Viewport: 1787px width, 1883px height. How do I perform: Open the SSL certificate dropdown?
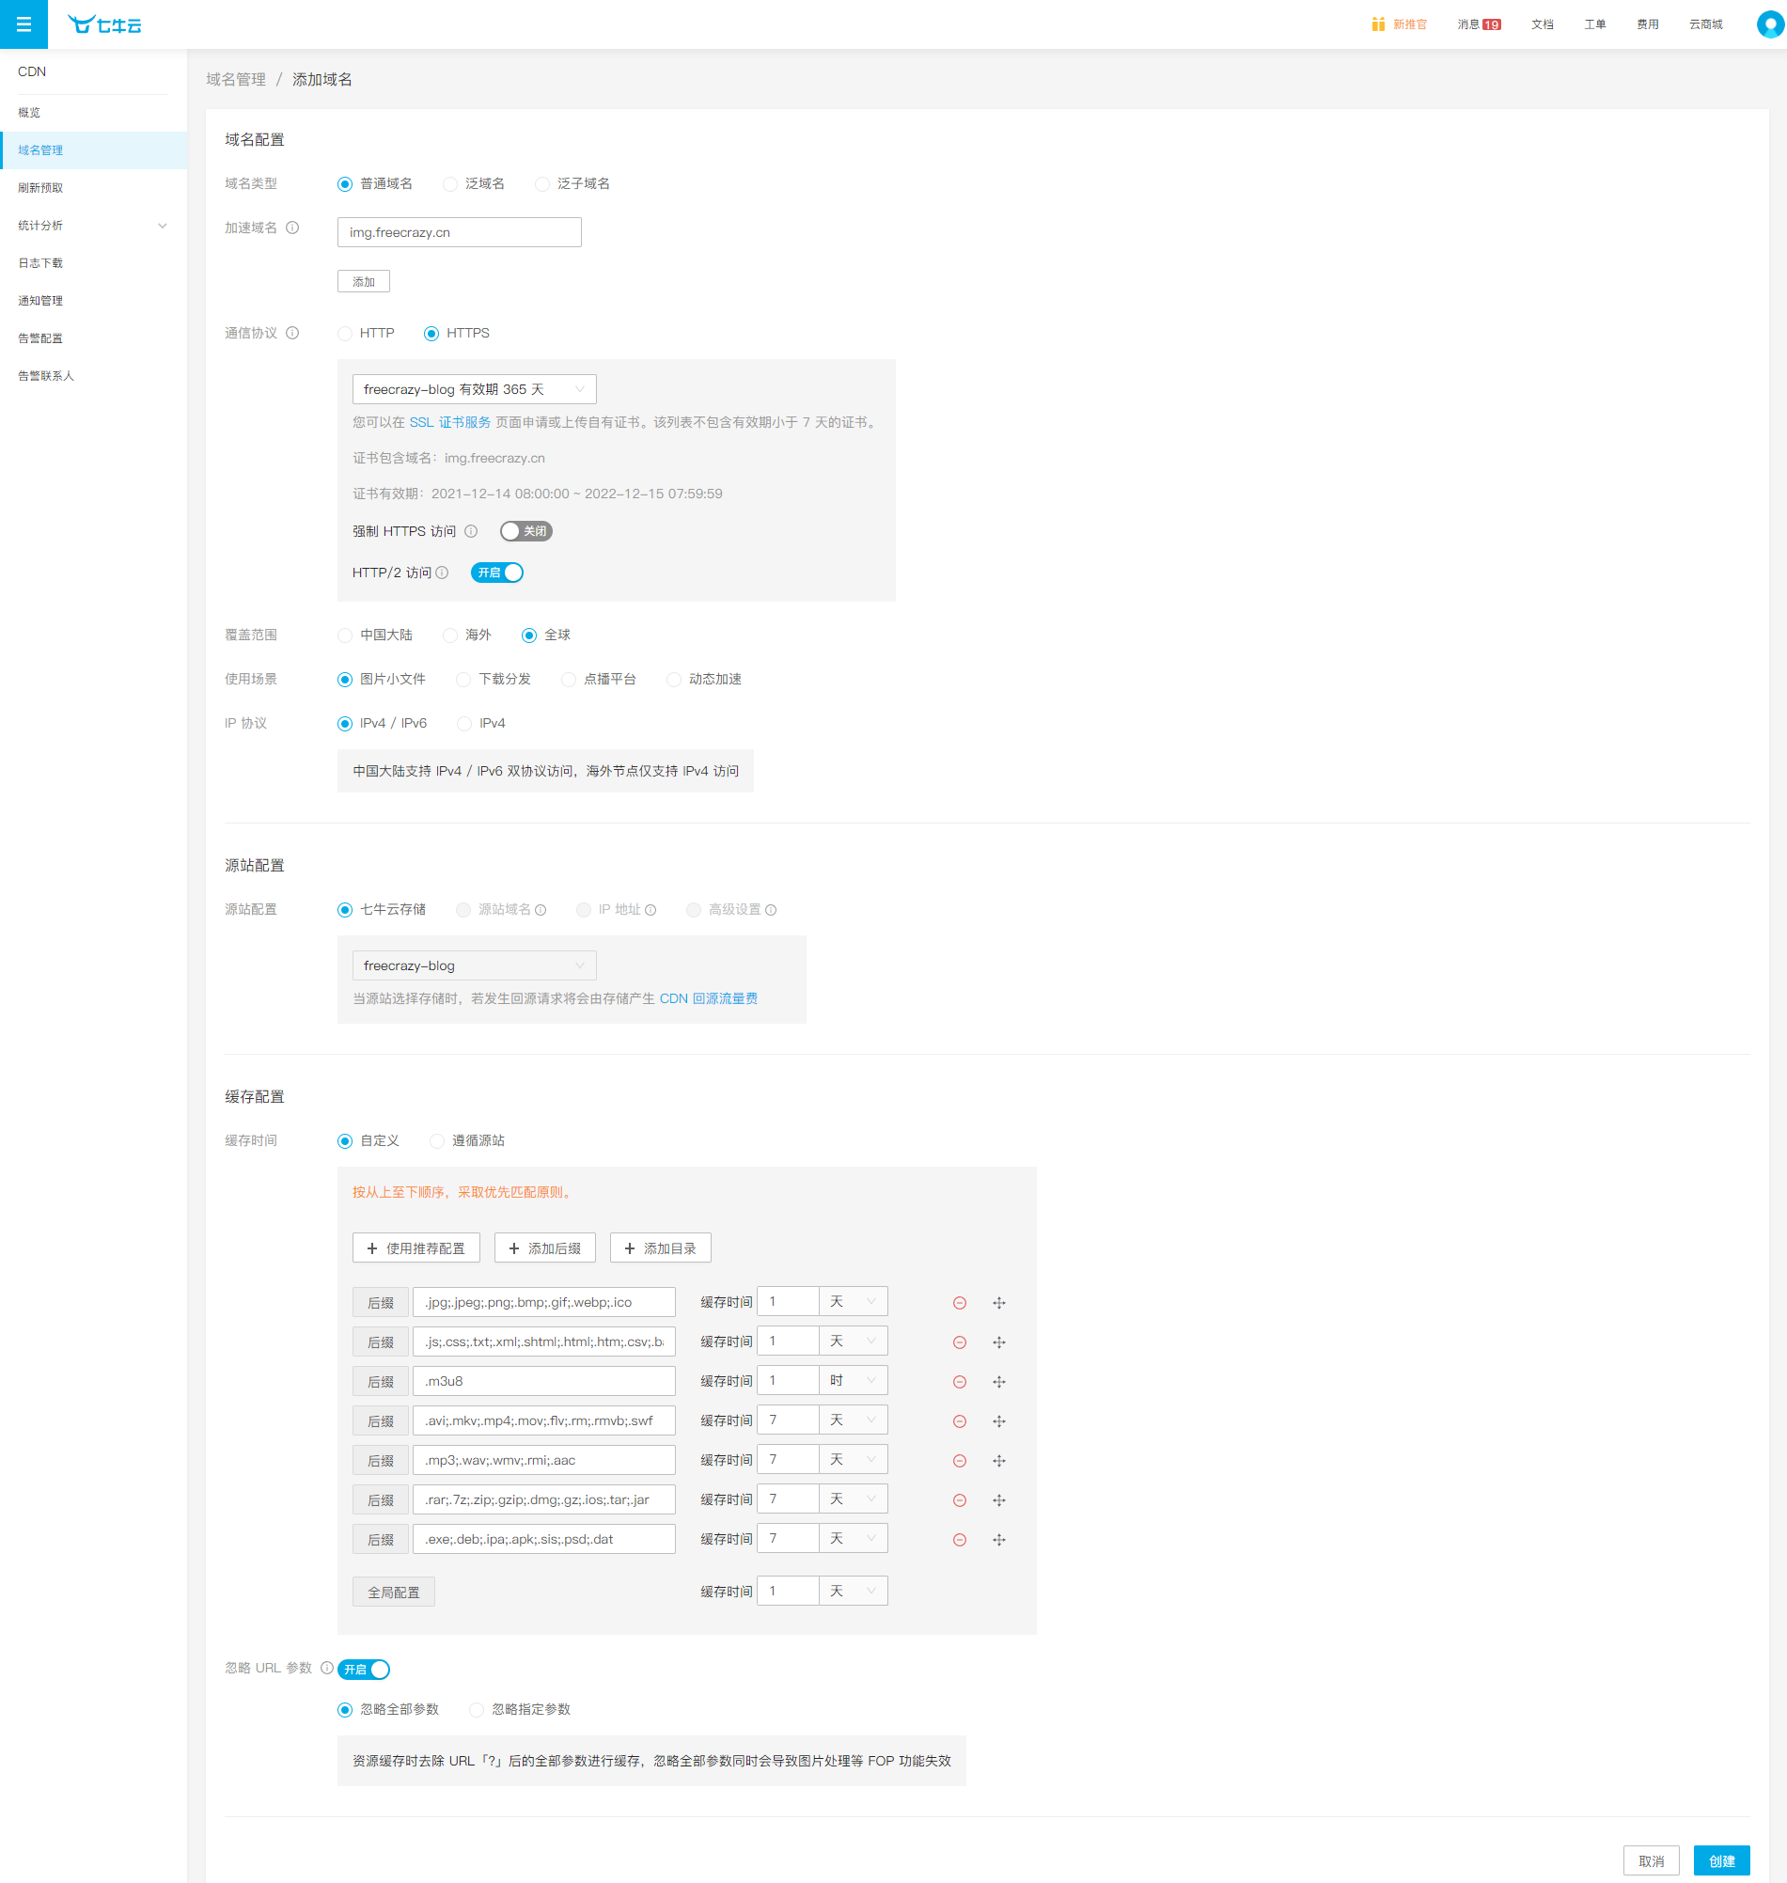[474, 389]
